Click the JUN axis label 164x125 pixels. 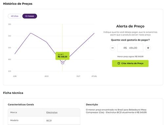tap(15, 76)
